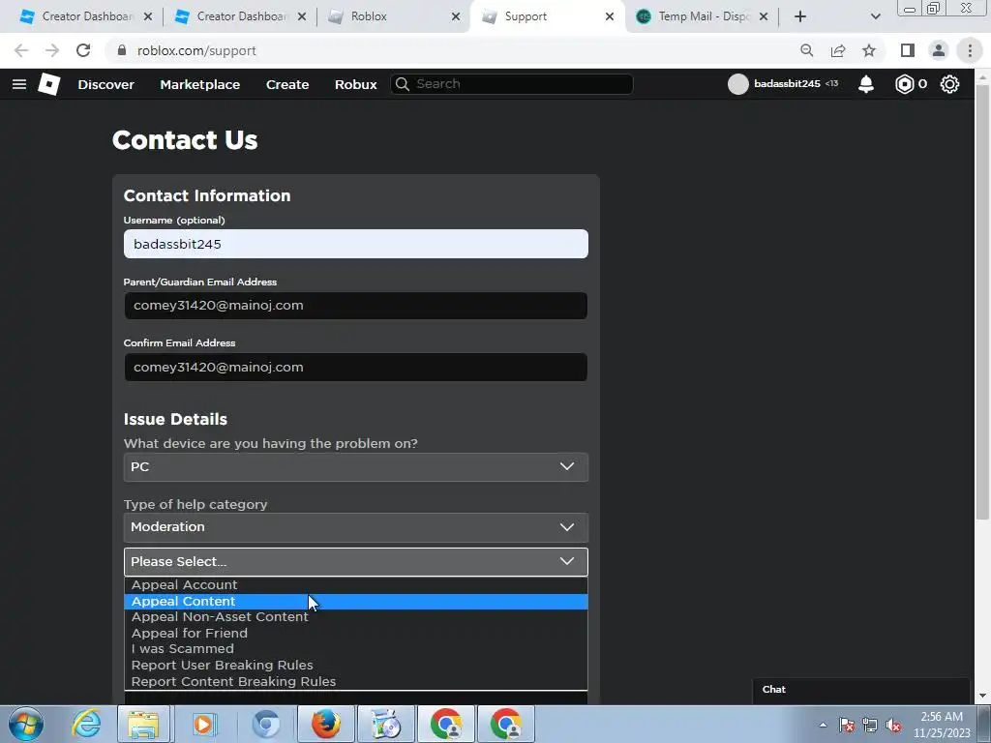The height and width of the screenshot is (743, 991).
Task: Open the Roblox hamburger navigation menu
Action: coord(19,84)
